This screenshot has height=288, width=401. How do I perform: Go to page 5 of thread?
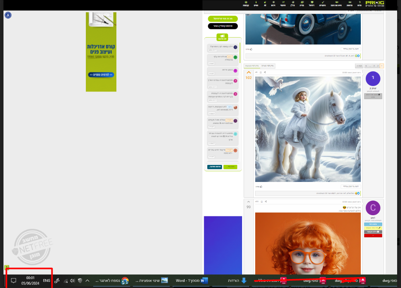click(x=366, y=66)
